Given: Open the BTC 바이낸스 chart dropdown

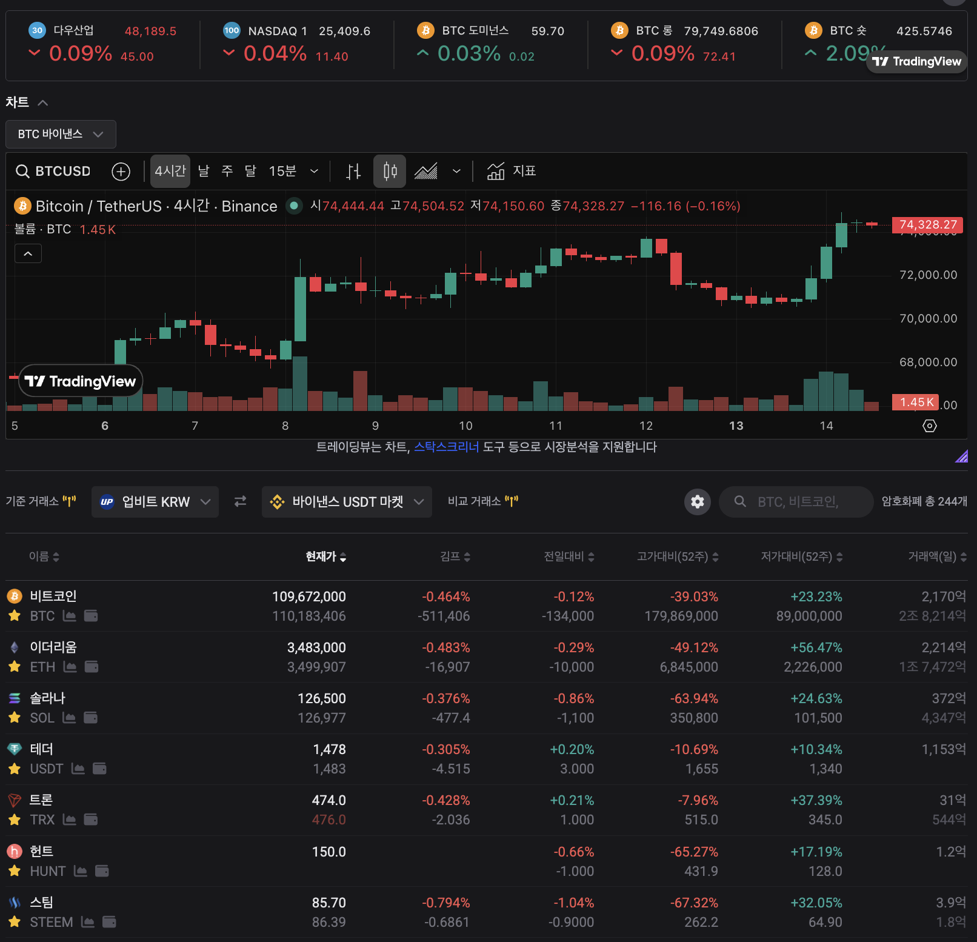Looking at the screenshot, I should pos(61,134).
